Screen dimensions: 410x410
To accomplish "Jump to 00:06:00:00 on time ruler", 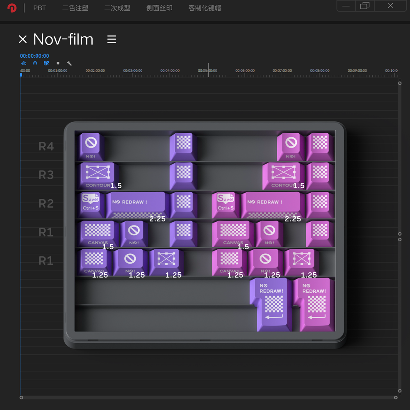I will click(245, 71).
